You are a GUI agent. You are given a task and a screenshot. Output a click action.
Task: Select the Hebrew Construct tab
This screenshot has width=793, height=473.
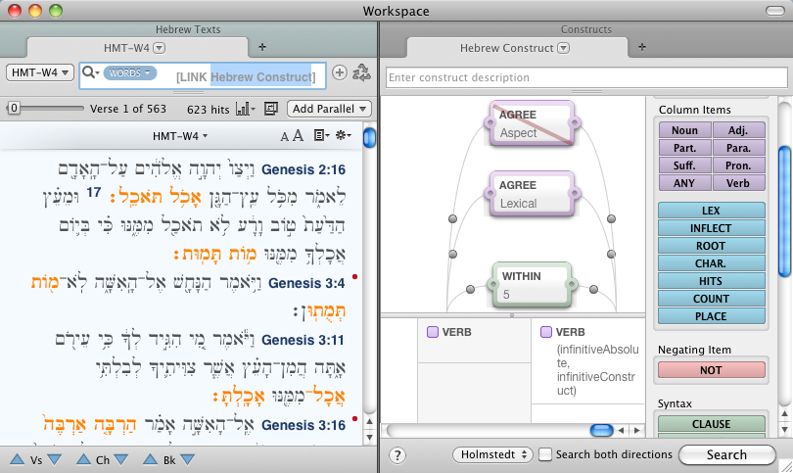[514, 48]
